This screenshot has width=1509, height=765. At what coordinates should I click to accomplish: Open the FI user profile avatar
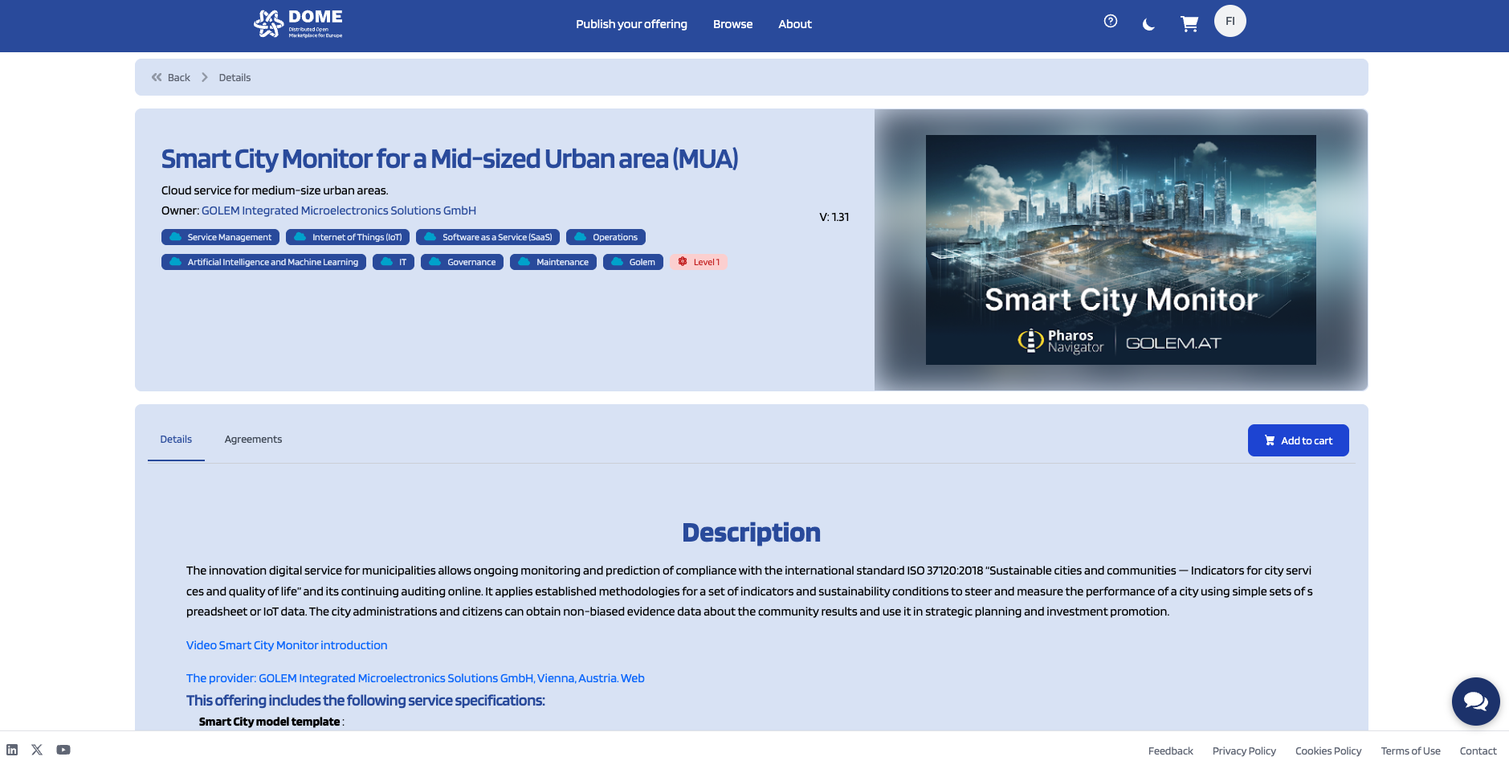(x=1230, y=21)
